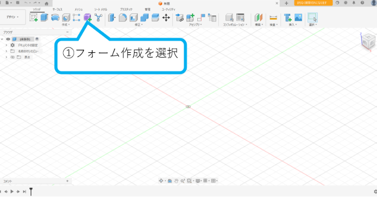Switch to the サーフェス tab
The image size is (377, 197).
[x=57, y=9]
